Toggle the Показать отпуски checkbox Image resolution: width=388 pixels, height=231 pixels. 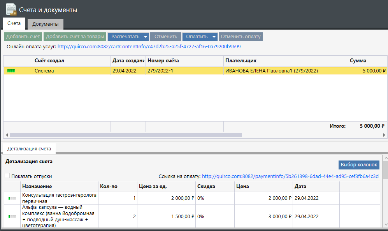click(x=7, y=176)
